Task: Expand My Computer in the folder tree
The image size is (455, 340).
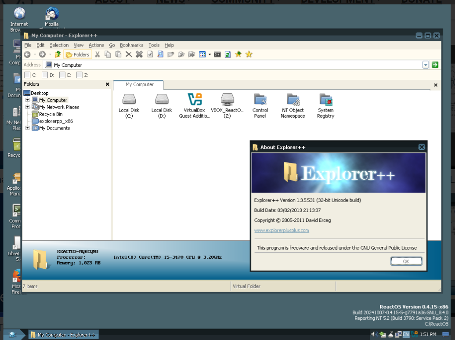Action: tap(27, 100)
